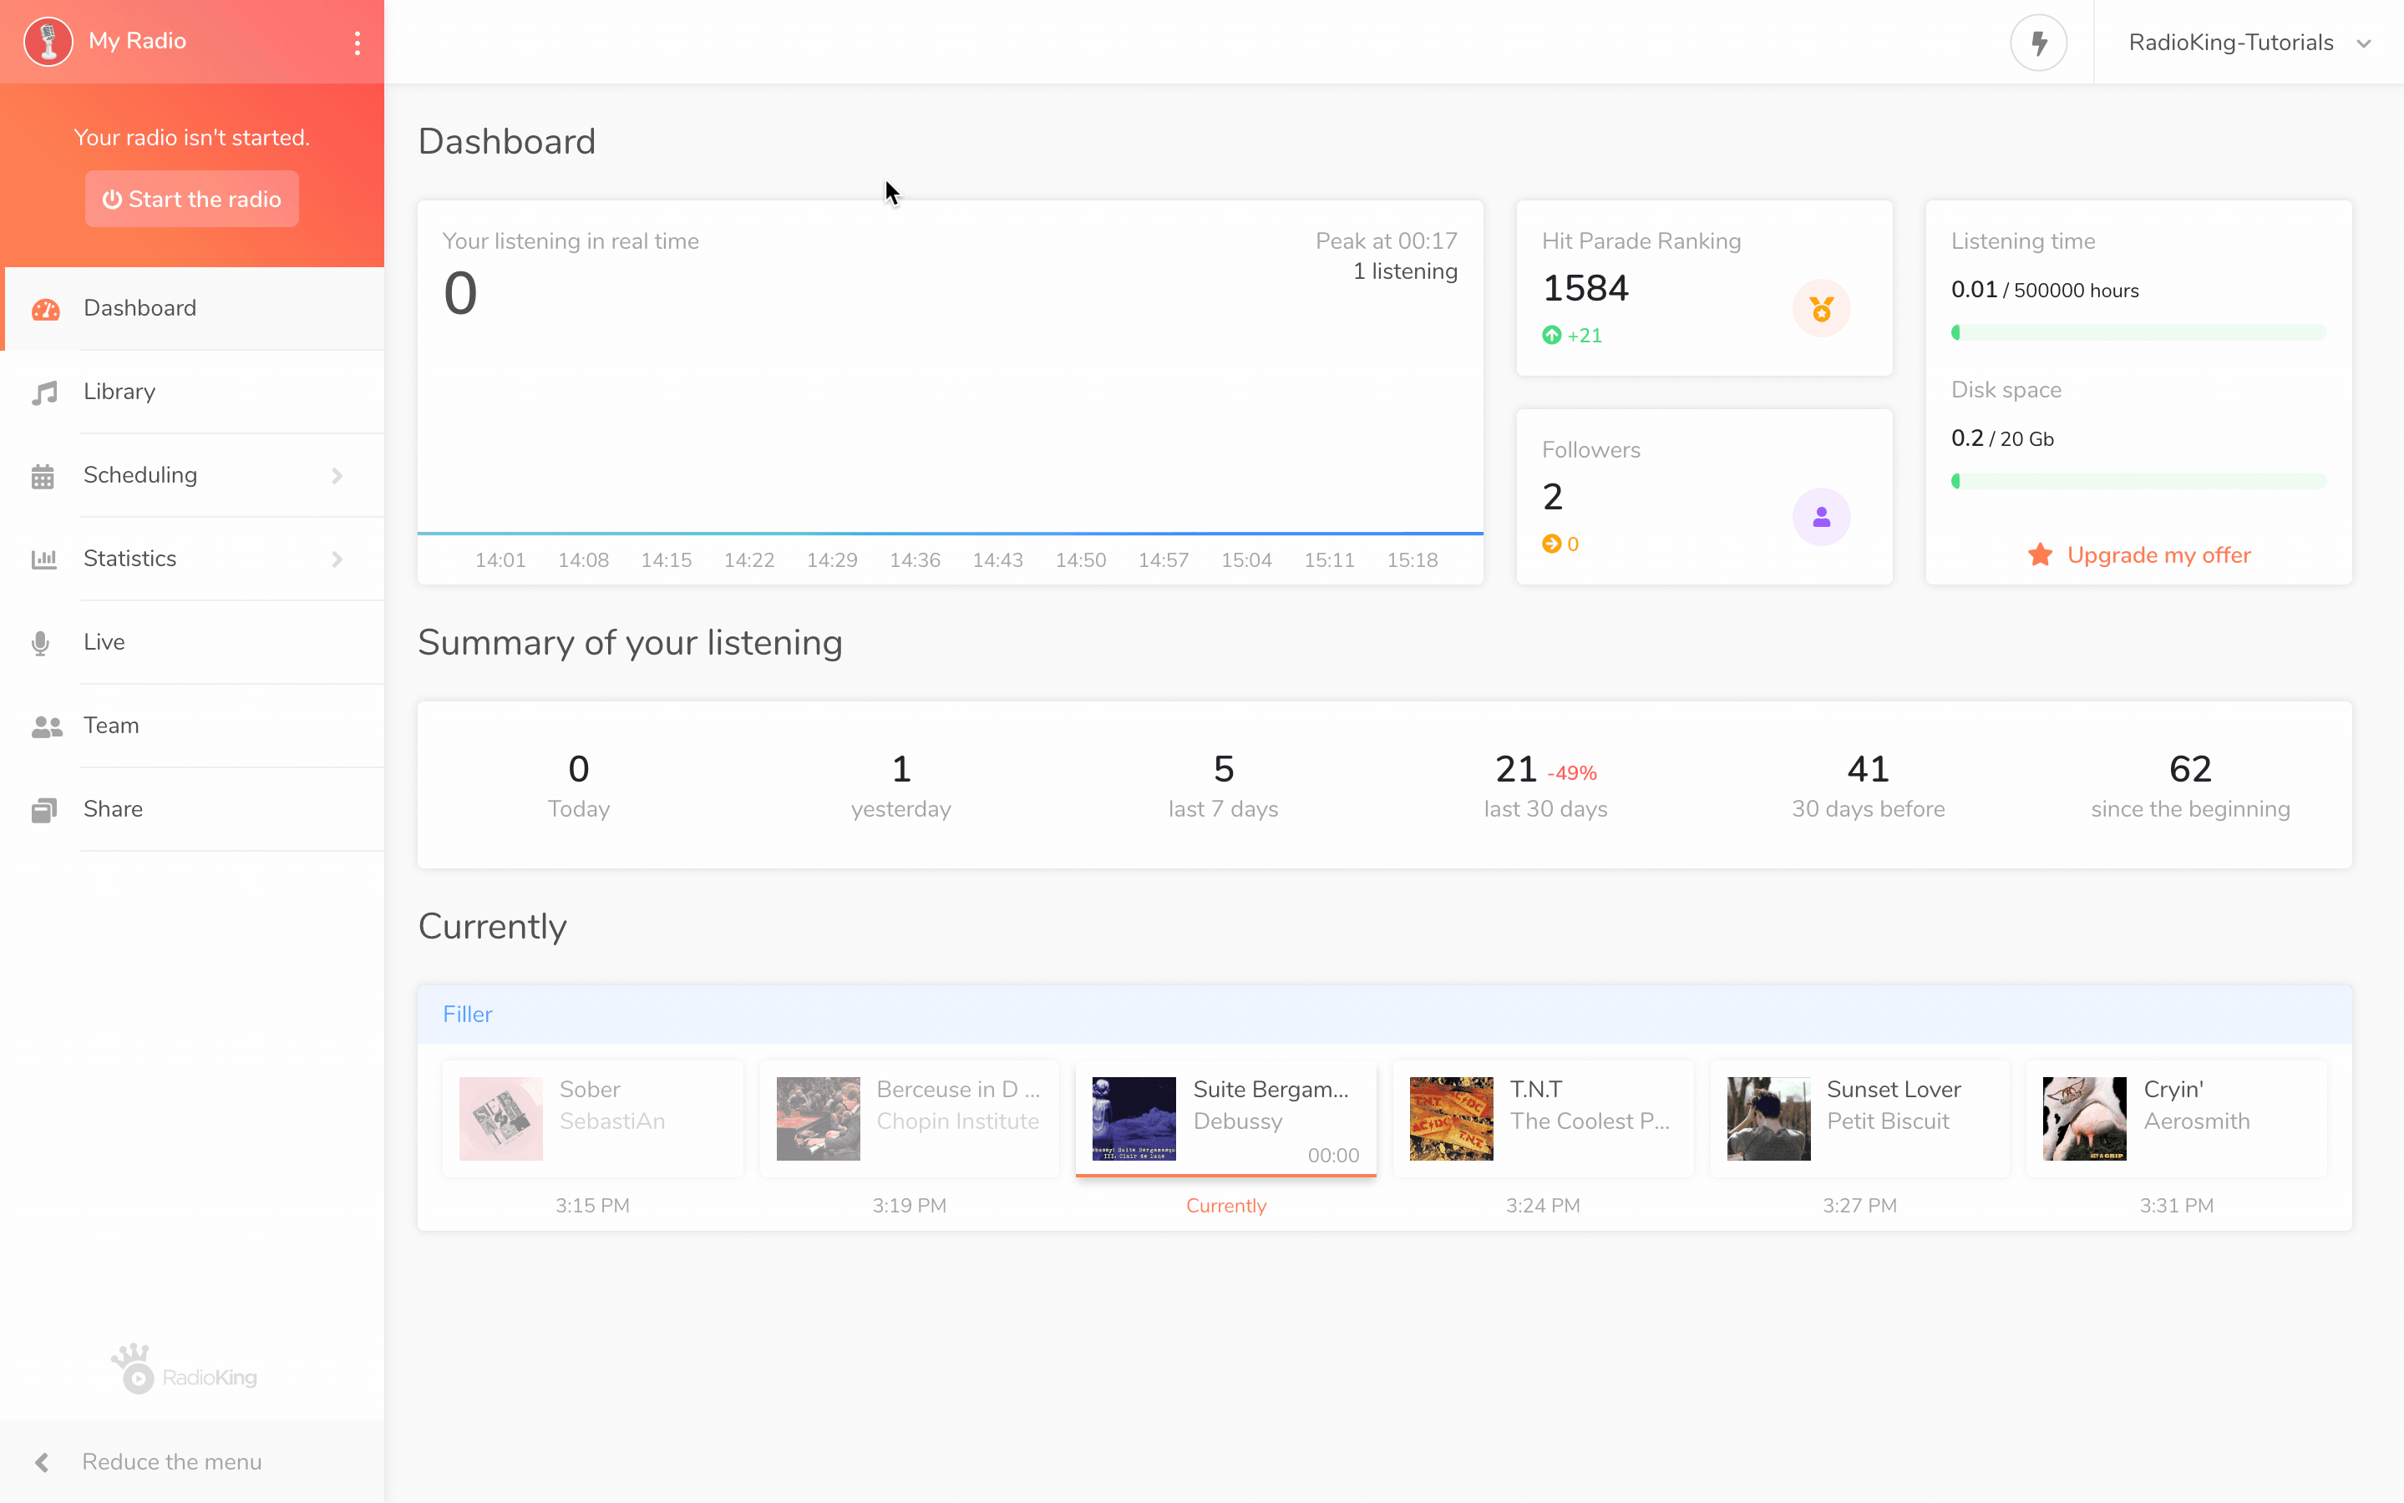Click the Live microphone icon

point(41,643)
